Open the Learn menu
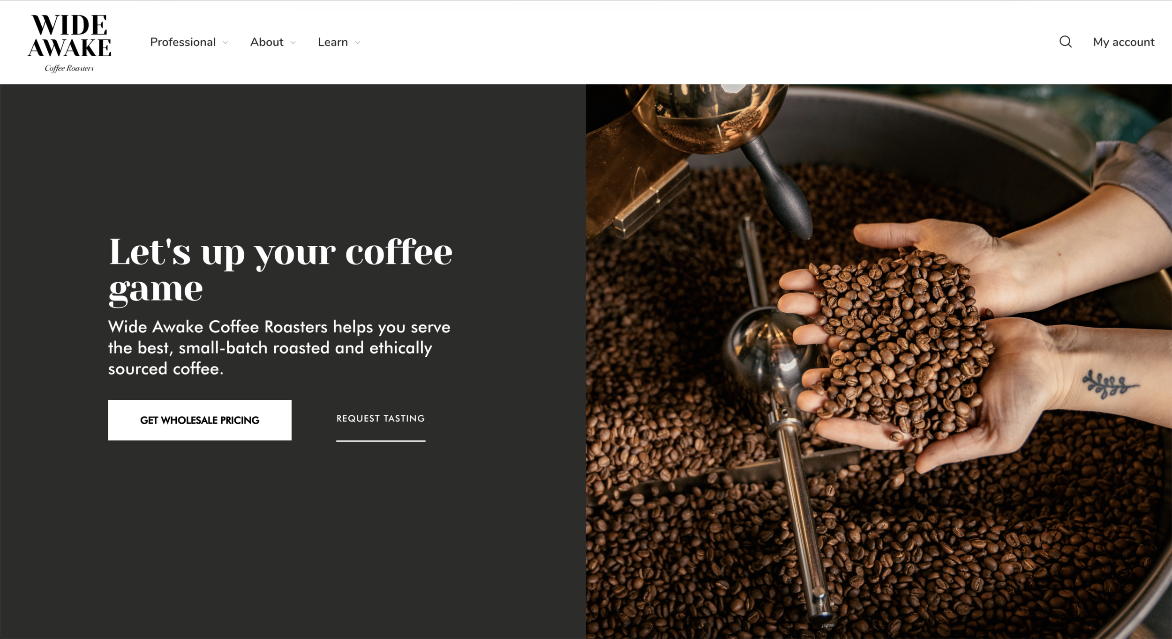Viewport: 1172px width, 639px height. 333,42
